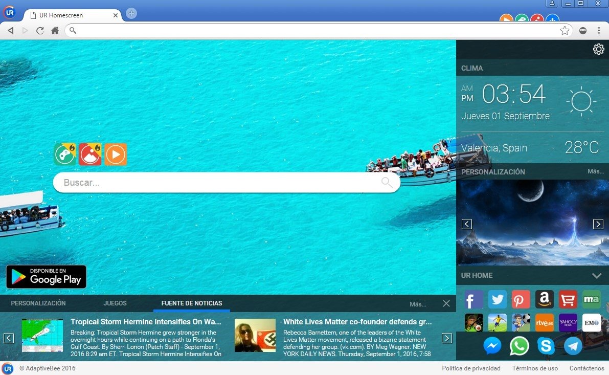Open the Política de privacidad link
Image resolution: width=609 pixels, height=375 pixels.
[471, 368]
